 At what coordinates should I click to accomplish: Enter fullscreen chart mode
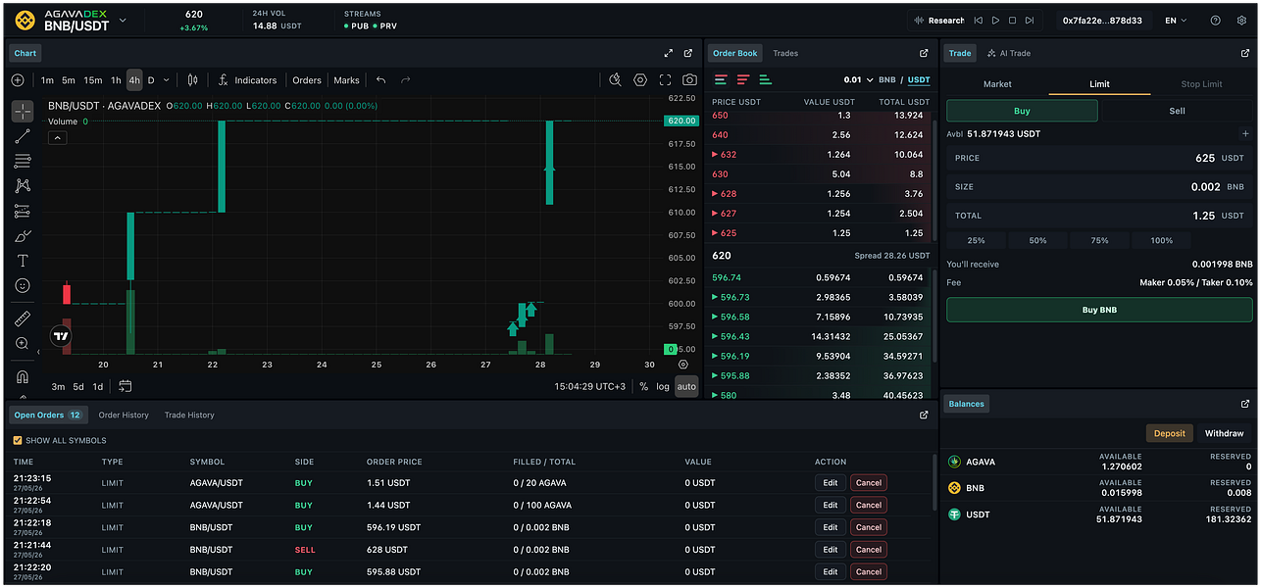click(x=665, y=80)
